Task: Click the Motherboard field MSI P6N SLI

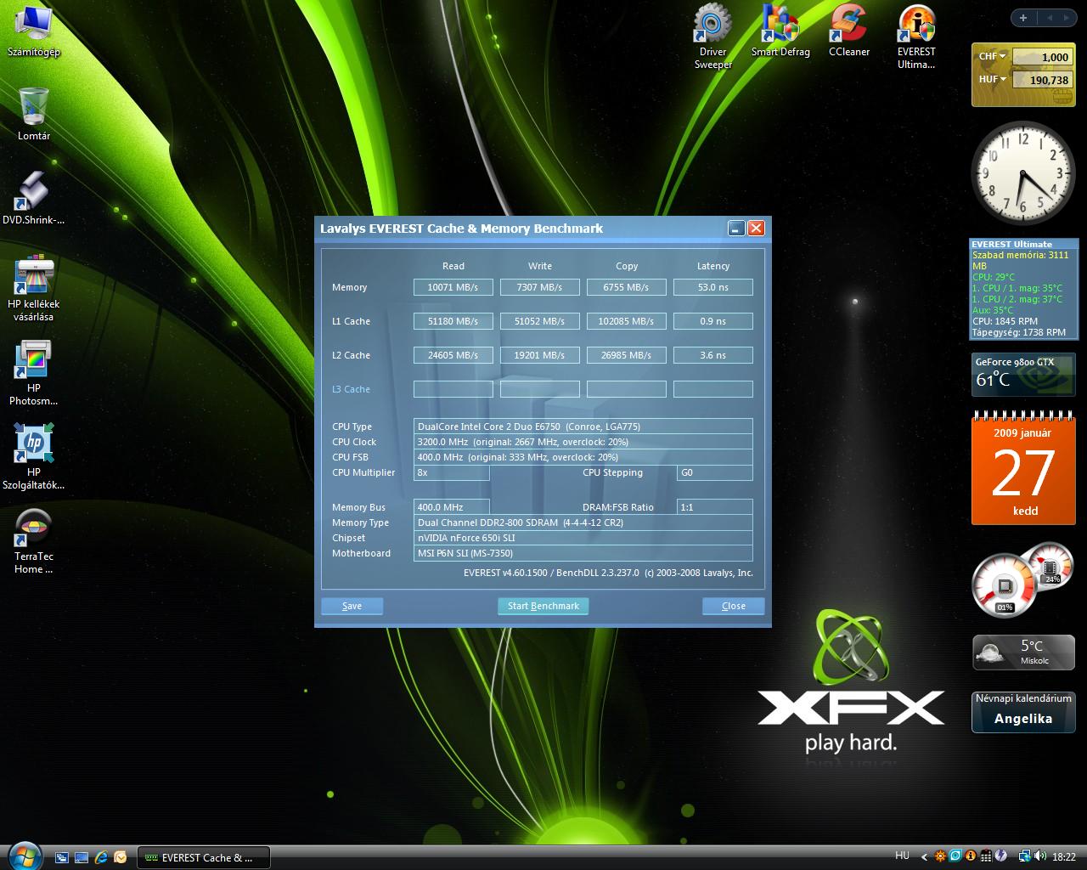Action: pyautogui.click(x=583, y=553)
